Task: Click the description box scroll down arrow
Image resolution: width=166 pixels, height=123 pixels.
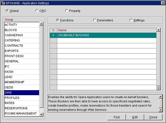Action: (160, 110)
